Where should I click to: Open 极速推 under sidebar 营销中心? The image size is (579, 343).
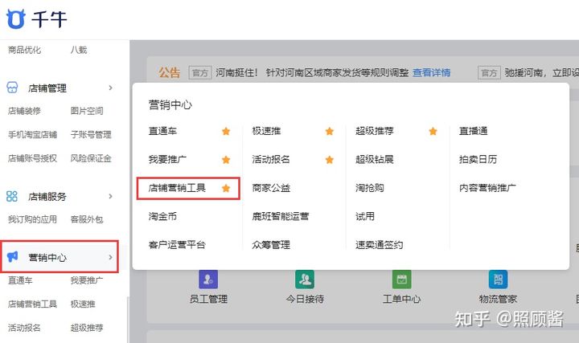click(x=83, y=304)
